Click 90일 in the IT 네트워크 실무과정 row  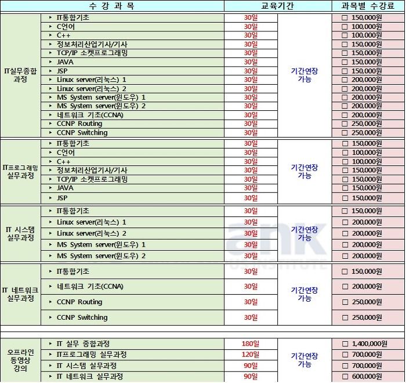click(251, 377)
